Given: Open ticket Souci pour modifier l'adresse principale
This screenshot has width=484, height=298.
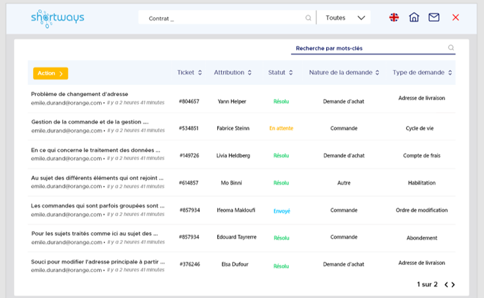Looking at the screenshot, I should [98, 262].
